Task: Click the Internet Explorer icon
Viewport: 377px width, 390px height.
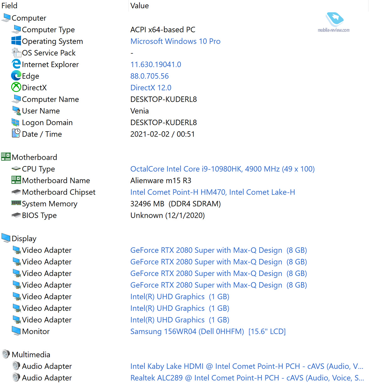Action: pos(16,64)
